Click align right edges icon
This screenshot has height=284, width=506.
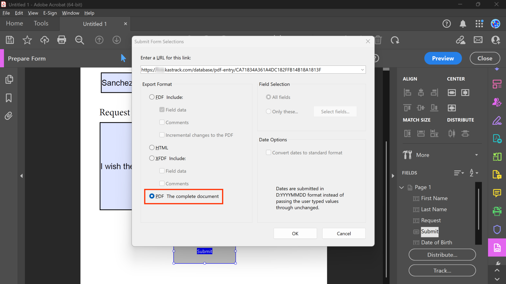[434, 93]
